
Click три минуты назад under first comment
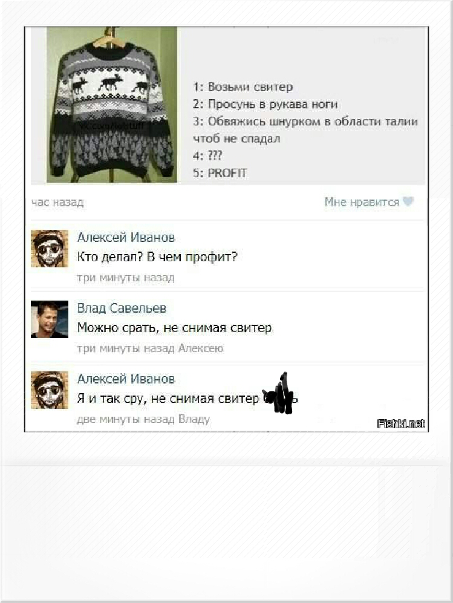point(126,278)
